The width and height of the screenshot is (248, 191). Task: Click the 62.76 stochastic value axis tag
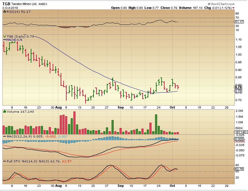239,169
